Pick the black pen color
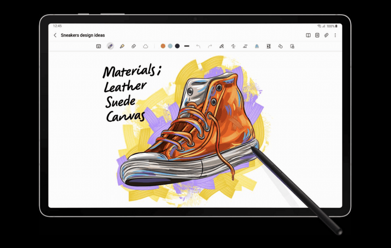This screenshot has width=391, height=248. [177, 46]
